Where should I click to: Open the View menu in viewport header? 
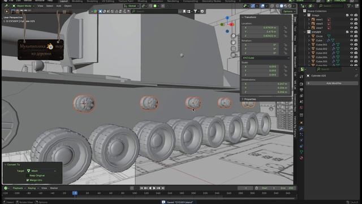pos(40,6)
